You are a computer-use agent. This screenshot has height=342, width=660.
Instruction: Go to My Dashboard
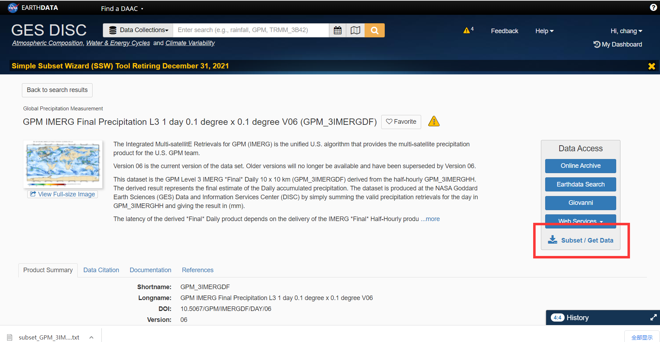[618, 44]
